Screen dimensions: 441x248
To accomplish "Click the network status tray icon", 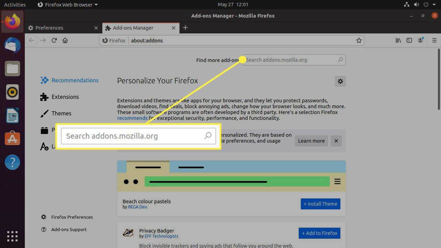I will 406,4.
